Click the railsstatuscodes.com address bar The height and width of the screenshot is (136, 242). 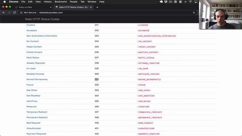51,12
